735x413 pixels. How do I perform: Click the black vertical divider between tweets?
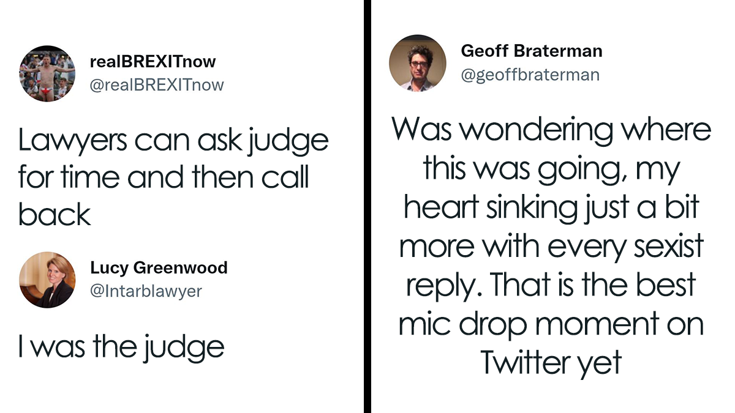pyautogui.click(x=367, y=206)
